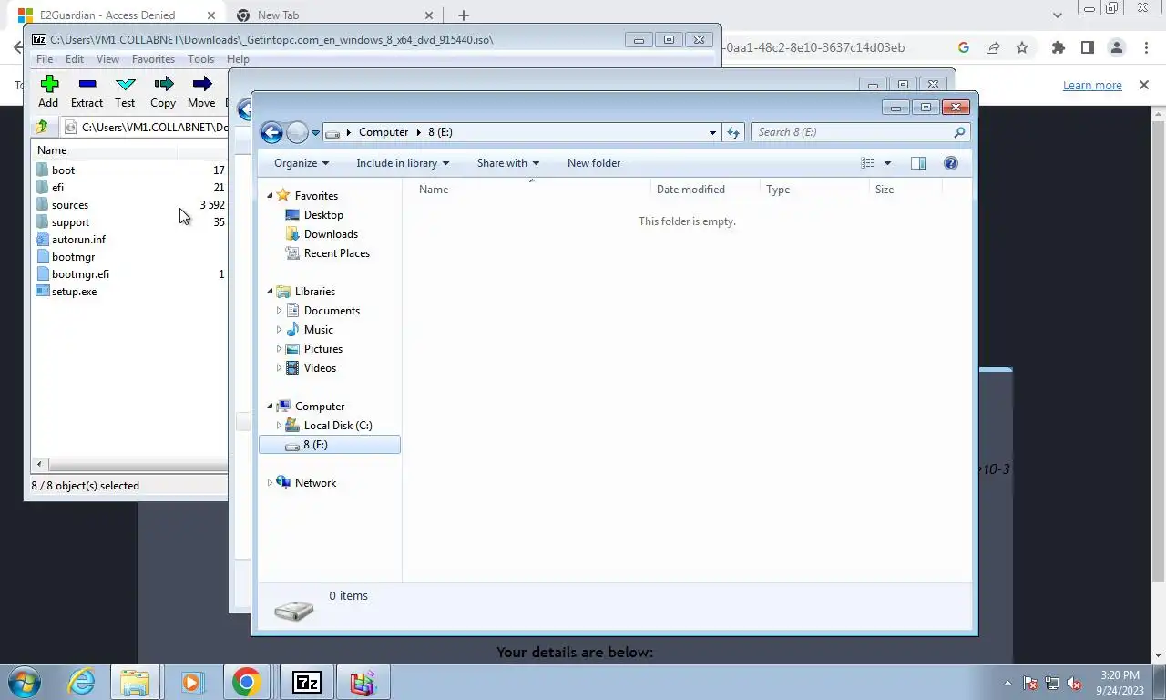Viewport: 1166px width, 700px height.
Task: Open the view options dropdown arrow
Action: (887, 163)
